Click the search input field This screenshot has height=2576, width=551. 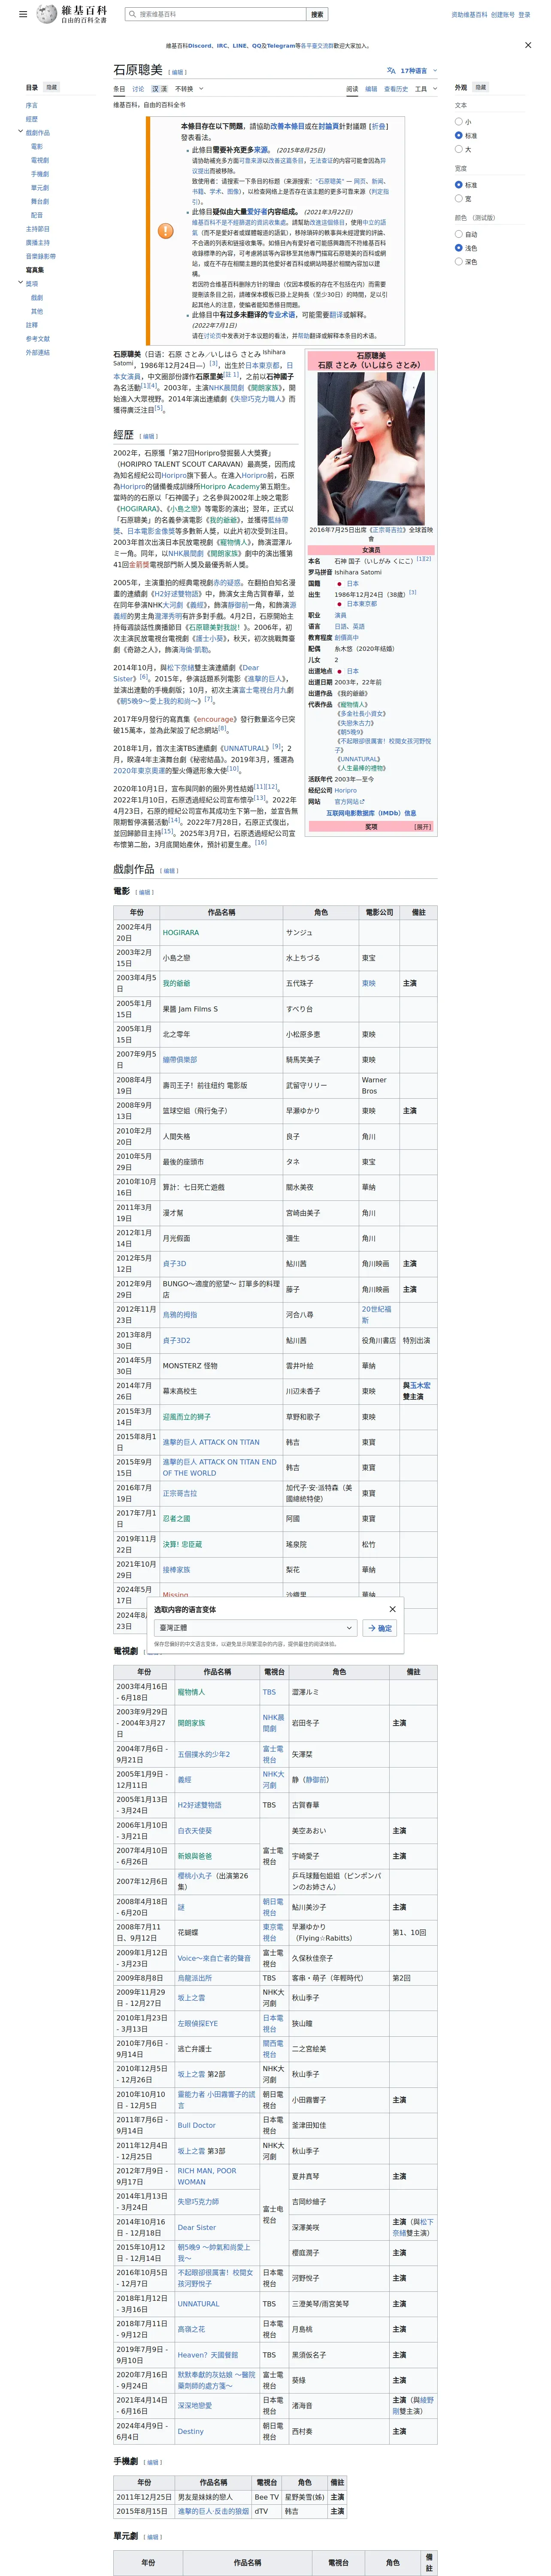pyautogui.click(x=215, y=14)
